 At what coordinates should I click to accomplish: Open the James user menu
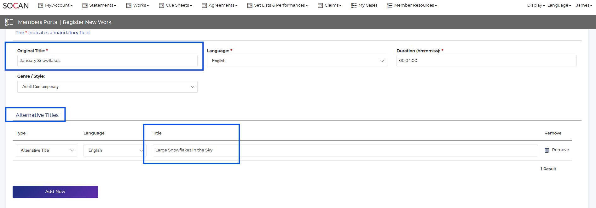pyautogui.click(x=584, y=5)
